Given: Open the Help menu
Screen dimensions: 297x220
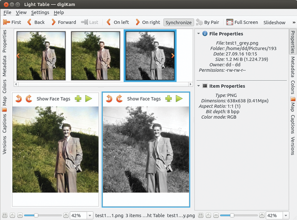Looking at the screenshot, I should [x=59, y=12].
